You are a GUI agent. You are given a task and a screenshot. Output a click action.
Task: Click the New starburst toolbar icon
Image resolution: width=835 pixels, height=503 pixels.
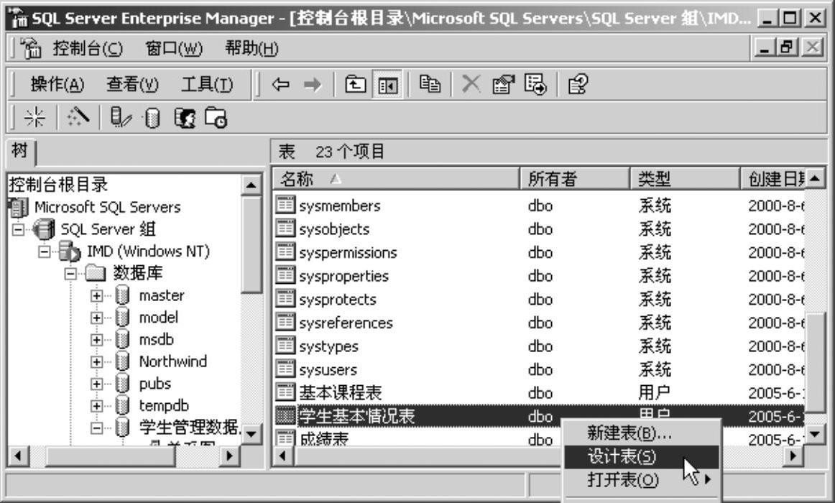pyautogui.click(x=34, y=117)
